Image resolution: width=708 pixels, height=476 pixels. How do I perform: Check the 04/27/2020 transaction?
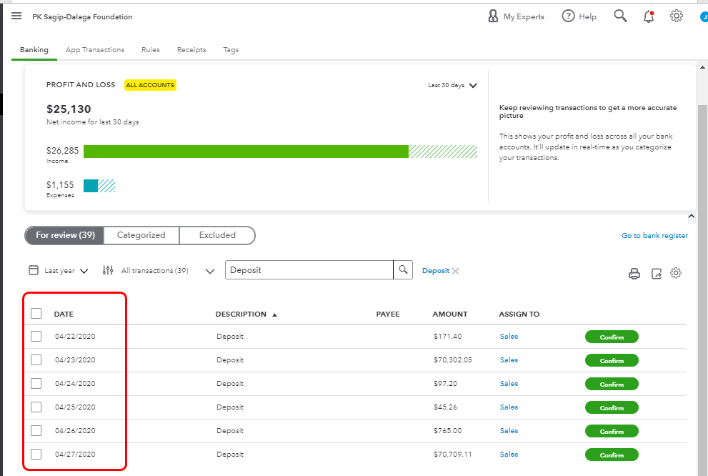coord(36,454)
